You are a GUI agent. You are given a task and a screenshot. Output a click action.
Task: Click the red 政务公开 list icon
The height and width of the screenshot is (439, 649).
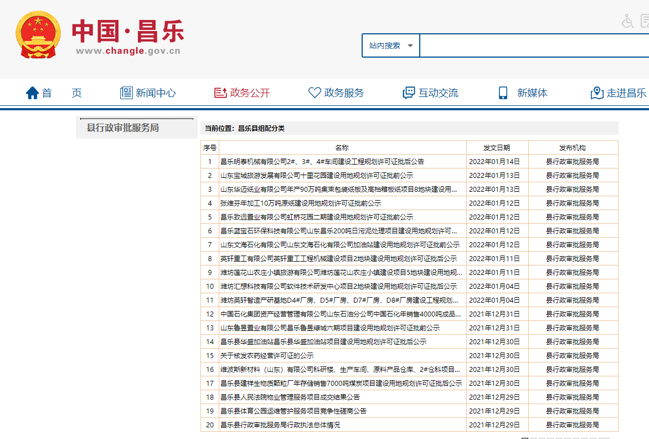220,93
